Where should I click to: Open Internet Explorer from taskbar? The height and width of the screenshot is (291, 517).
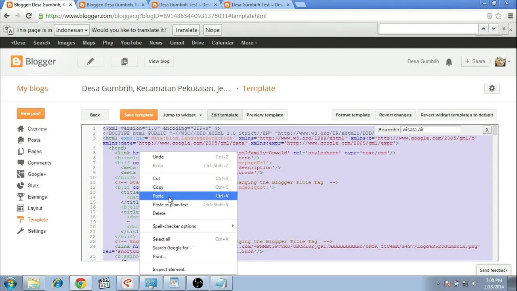point(57,283)
